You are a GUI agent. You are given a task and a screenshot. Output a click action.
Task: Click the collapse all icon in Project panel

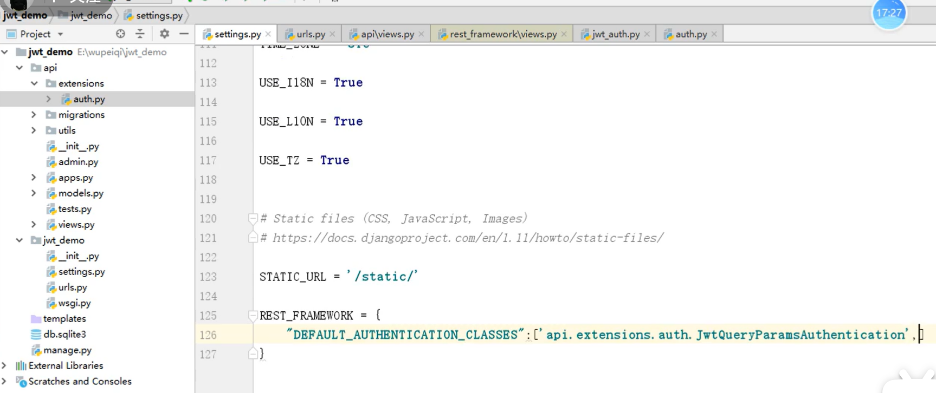click(x=140, y=34)
